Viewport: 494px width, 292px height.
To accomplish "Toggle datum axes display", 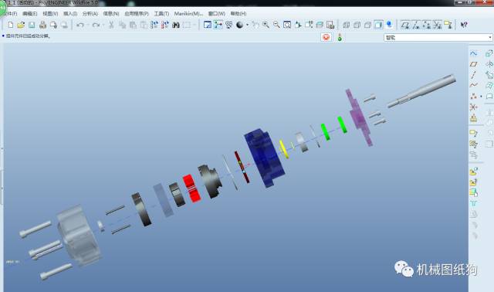I will [416, 25].
